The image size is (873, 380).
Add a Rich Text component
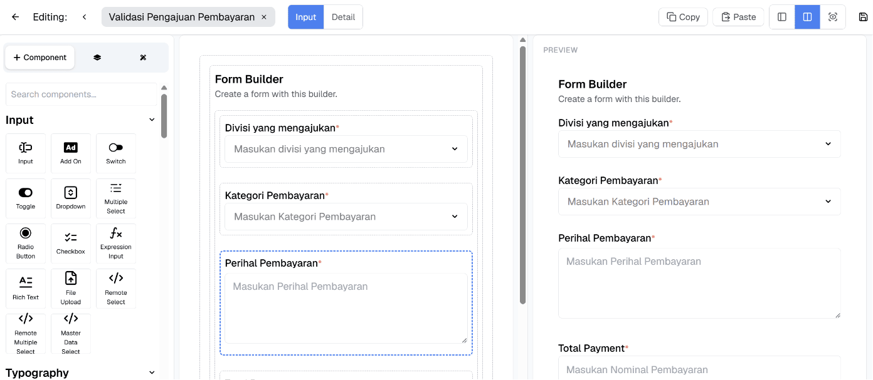26,289
